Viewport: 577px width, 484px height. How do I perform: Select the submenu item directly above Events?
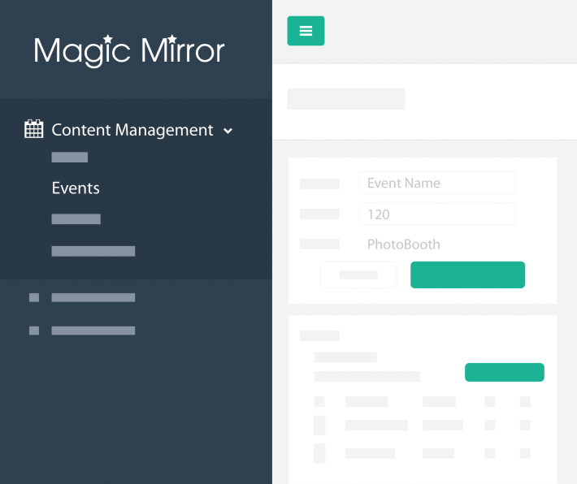tap(70, 158)
